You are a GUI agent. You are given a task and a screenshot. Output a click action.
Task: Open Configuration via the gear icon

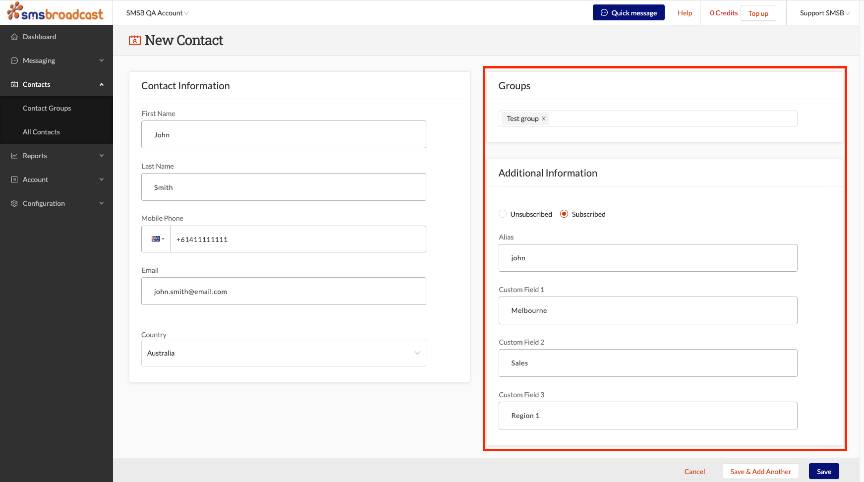(x=14, y=203)
